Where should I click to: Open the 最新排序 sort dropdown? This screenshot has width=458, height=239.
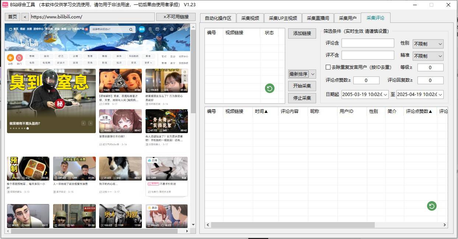tap(302, 74)
